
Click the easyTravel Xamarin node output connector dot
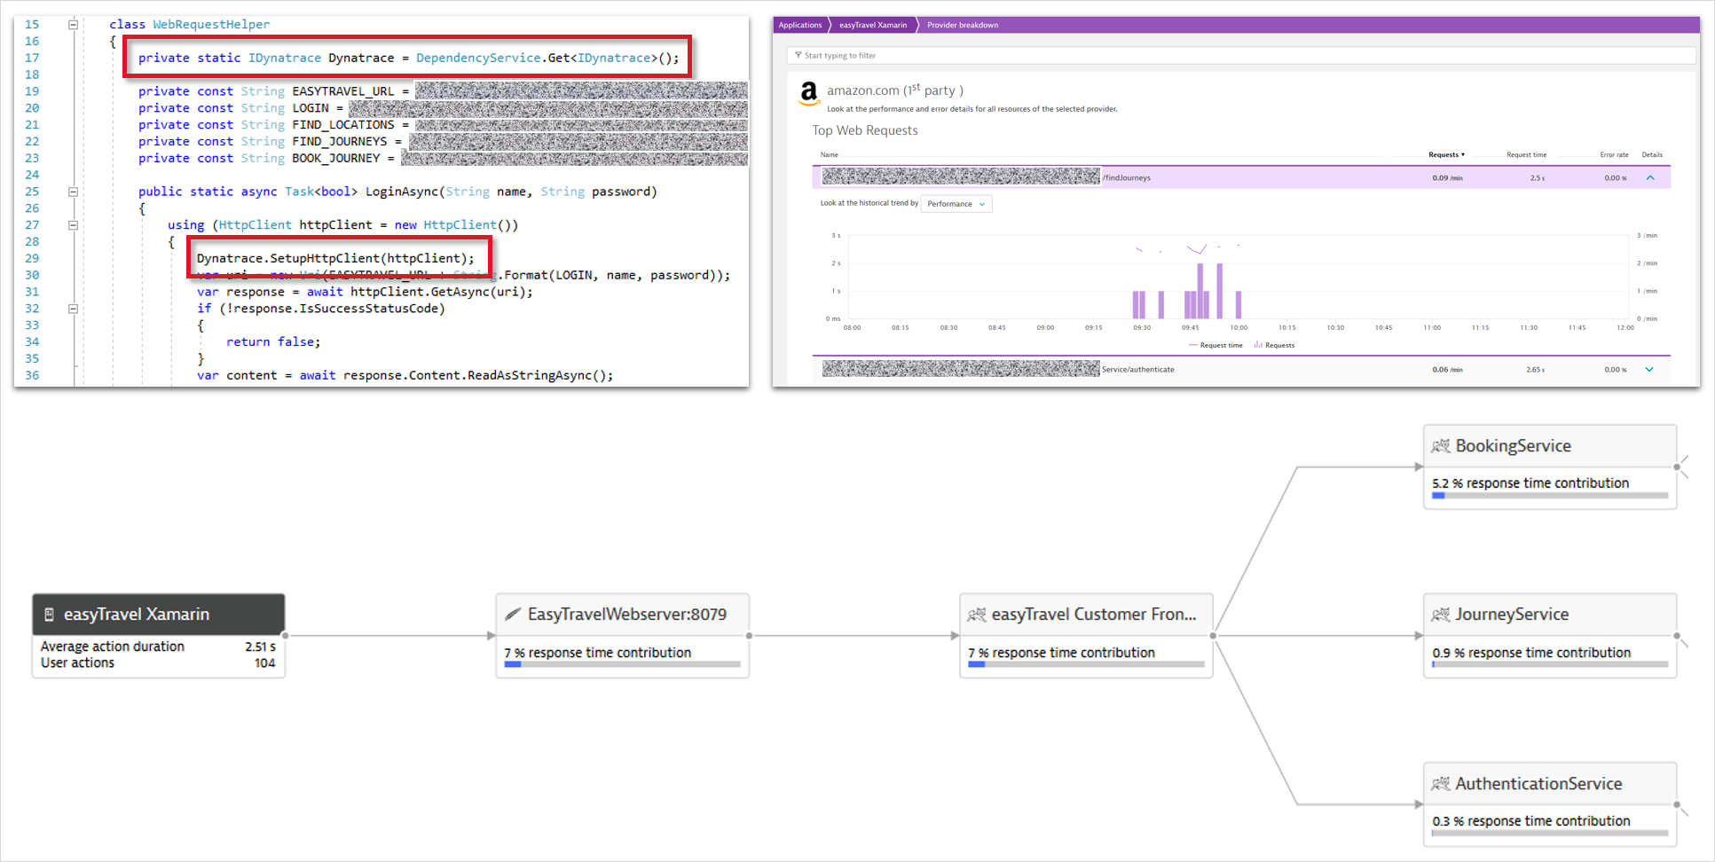click(285, 636)
